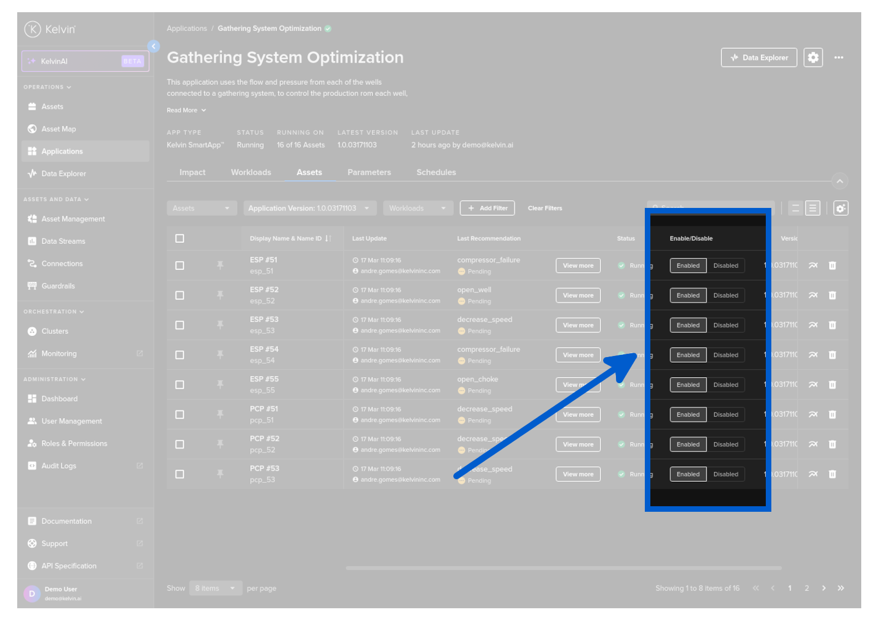The width and height of the screenshot is (879, 621).
Task: Click the Add Filter button
Action: click(487, 208)
